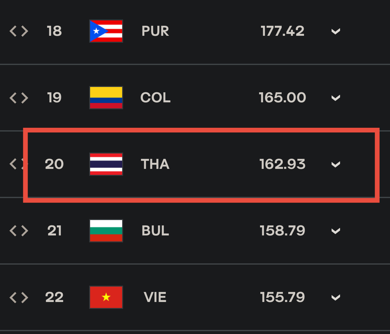Click rank-change arrows icon beside rank 19
390x334 pixels.
[19, 98]
